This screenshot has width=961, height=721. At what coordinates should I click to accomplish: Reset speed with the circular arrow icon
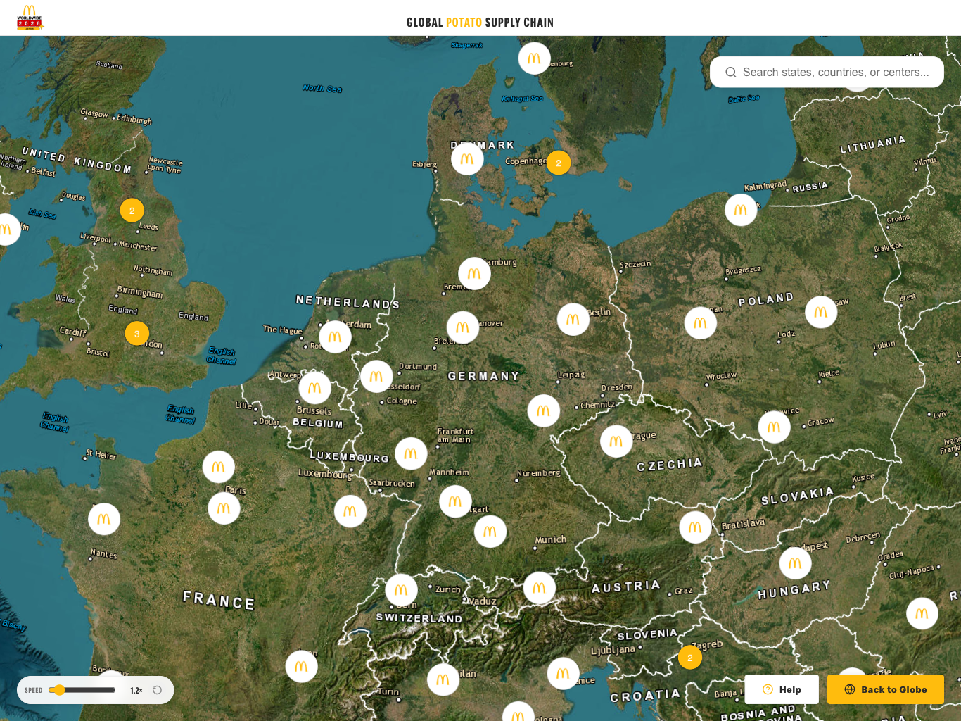pos(158,690)
